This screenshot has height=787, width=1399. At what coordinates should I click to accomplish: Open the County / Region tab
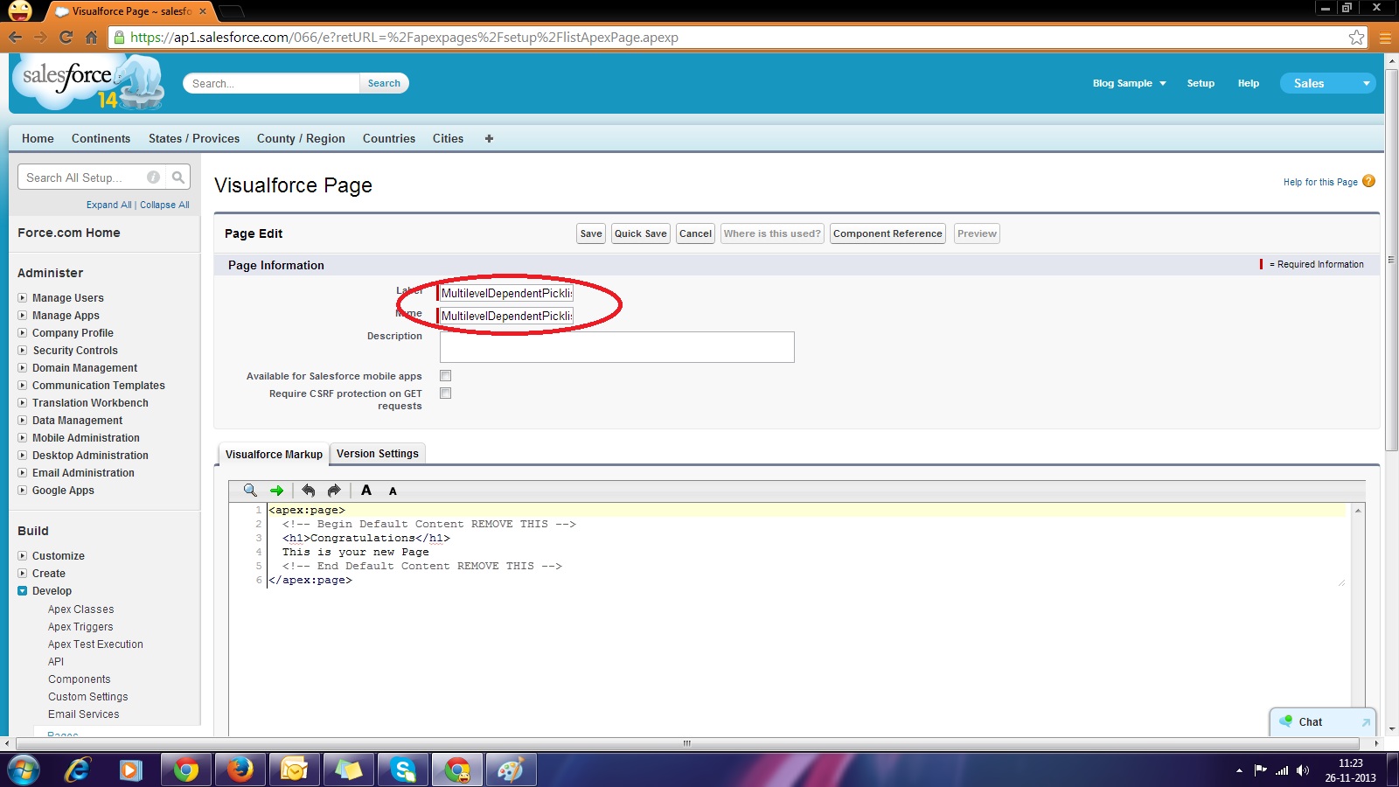pos(301,138)
